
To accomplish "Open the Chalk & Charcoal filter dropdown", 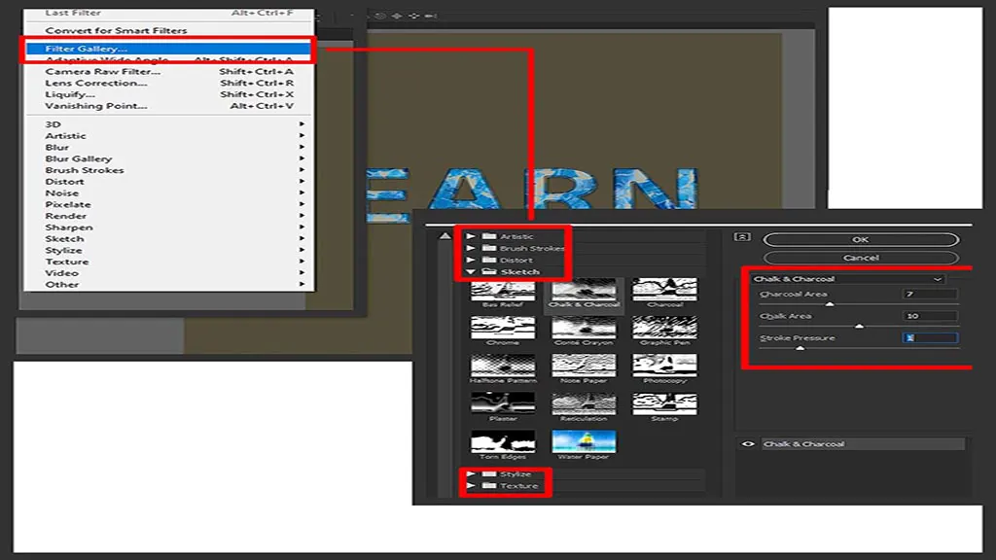I will (847, 279).
